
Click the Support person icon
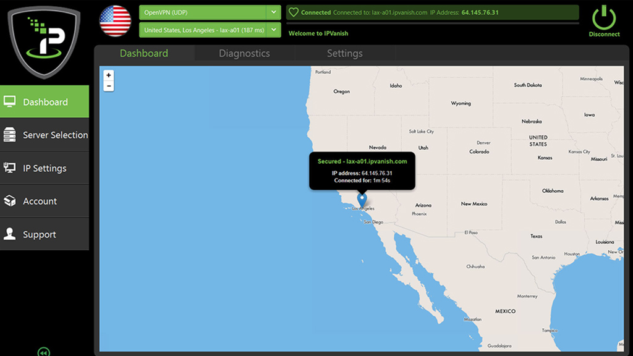click(10, 234)
